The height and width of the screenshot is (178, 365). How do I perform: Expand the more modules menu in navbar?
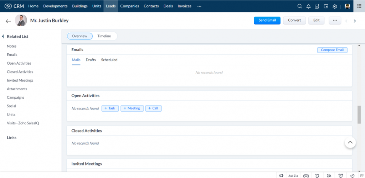199,6
